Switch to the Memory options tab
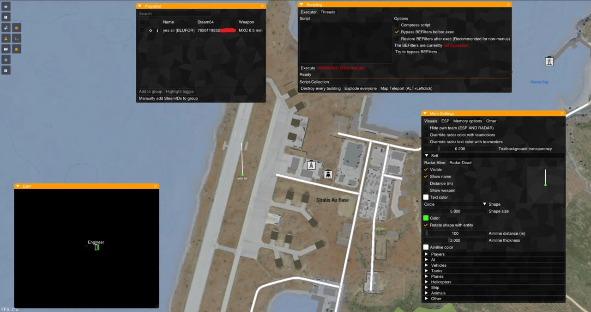 click(x=467, y=121)
